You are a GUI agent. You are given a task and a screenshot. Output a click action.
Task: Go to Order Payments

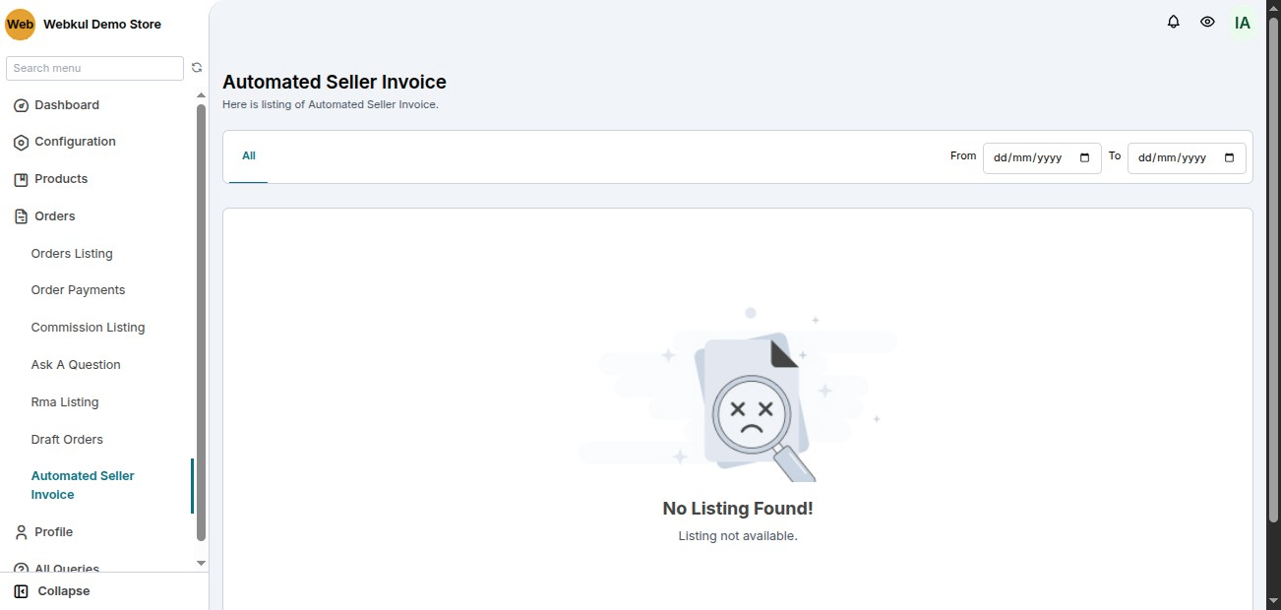point(78,290)
